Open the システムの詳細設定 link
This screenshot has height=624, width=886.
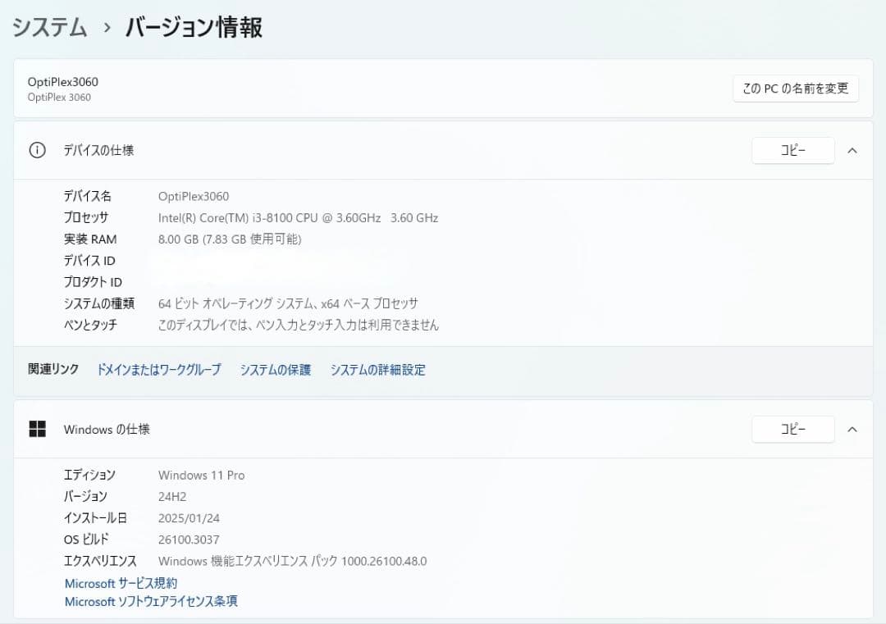377,370
